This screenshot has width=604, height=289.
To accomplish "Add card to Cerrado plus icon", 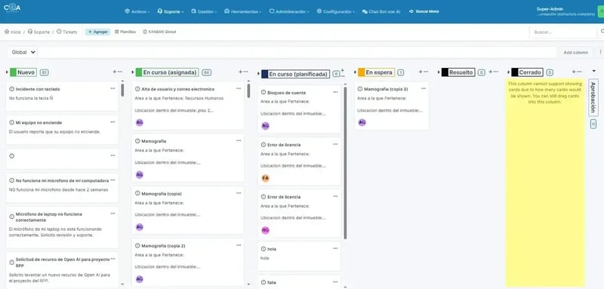I will [574, 72].
